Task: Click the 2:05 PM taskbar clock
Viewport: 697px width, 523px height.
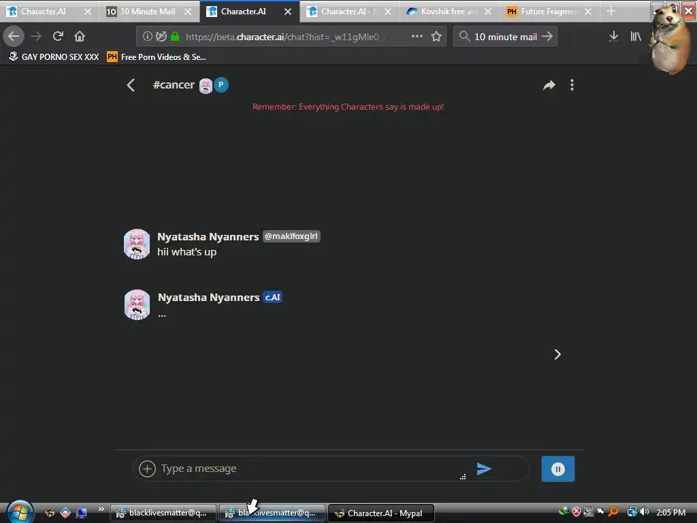Action: click(670, 512)
